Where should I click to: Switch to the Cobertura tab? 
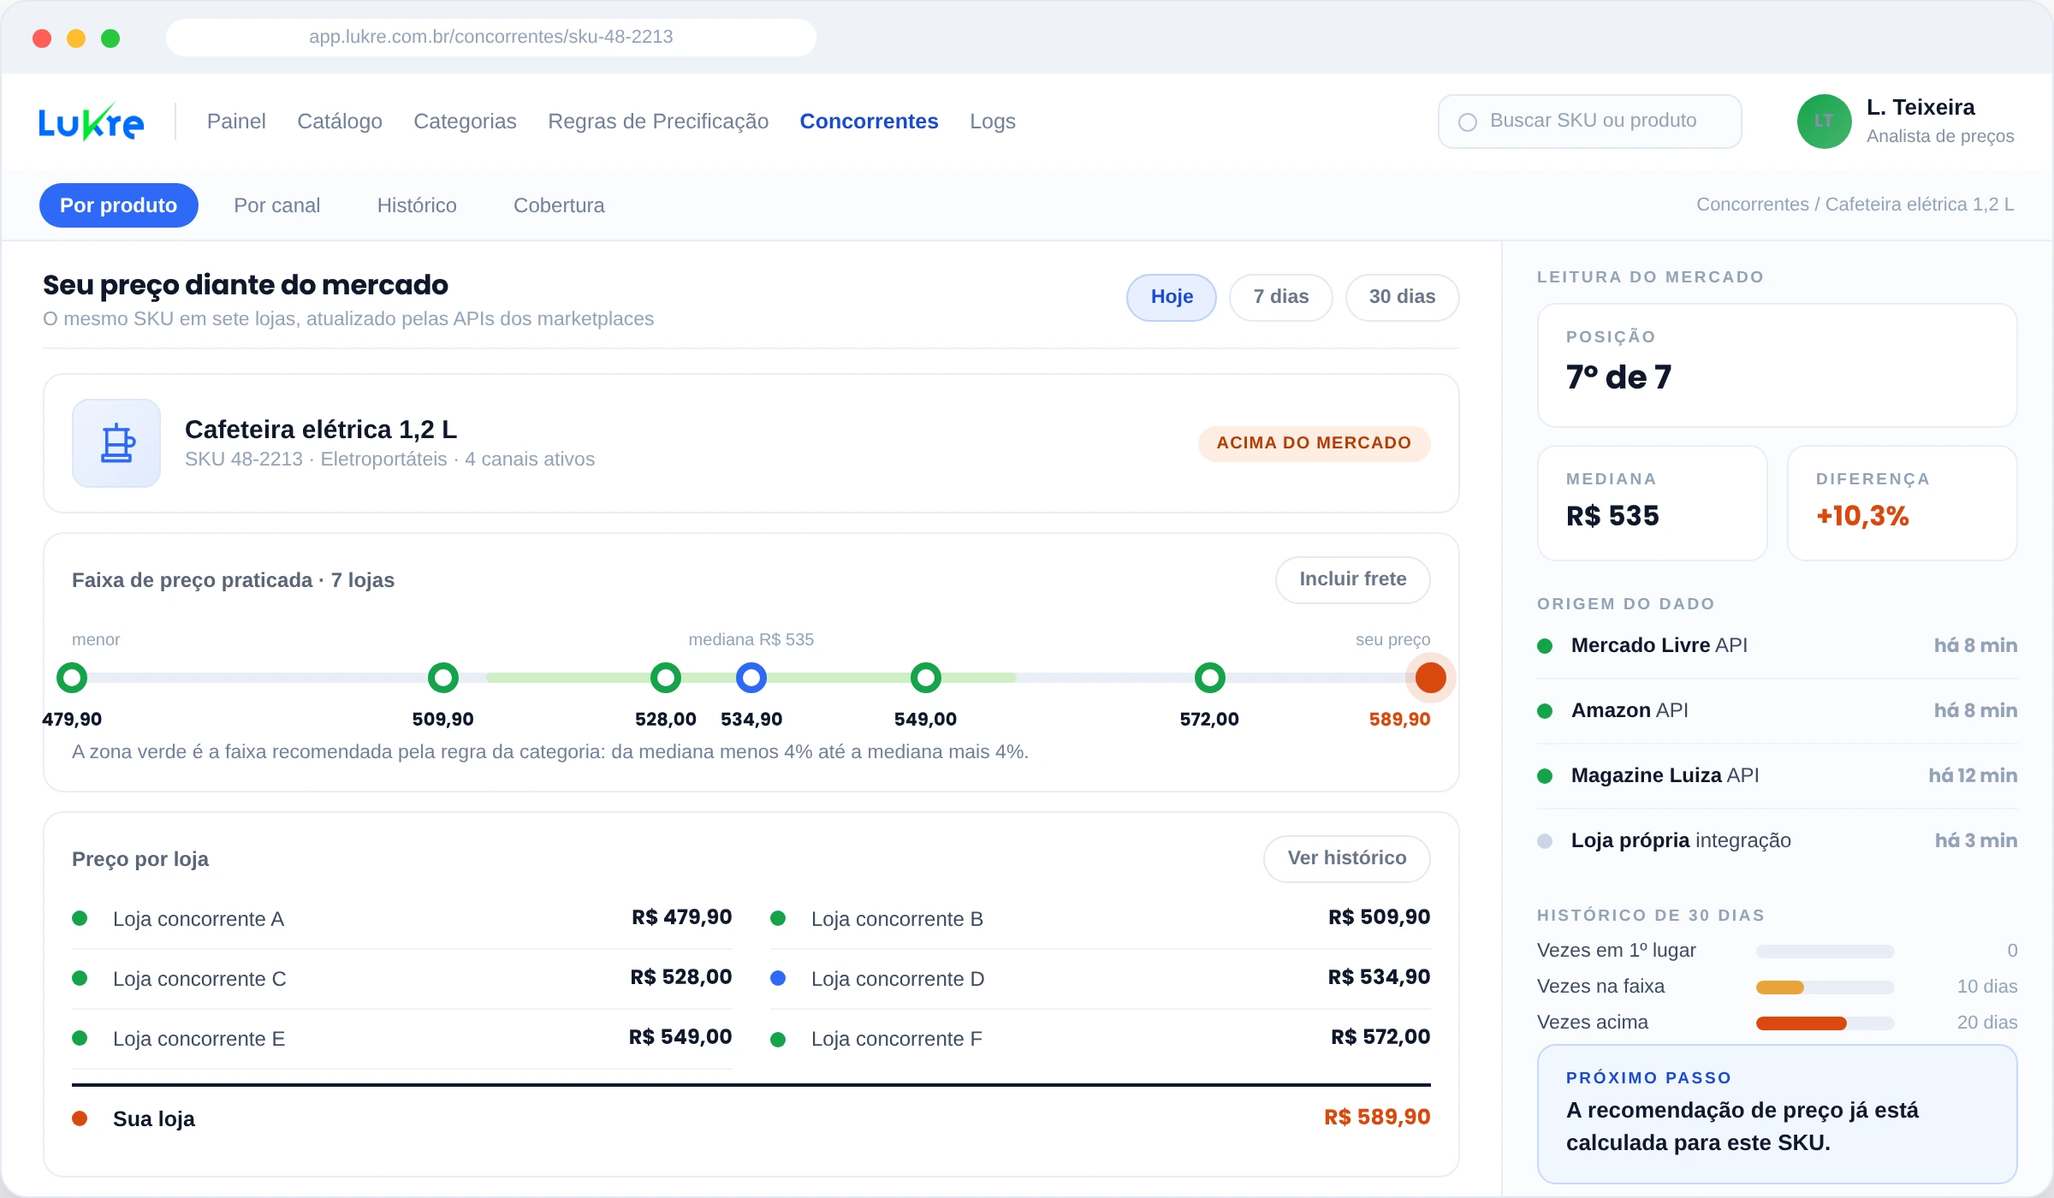tap(559, 205)
